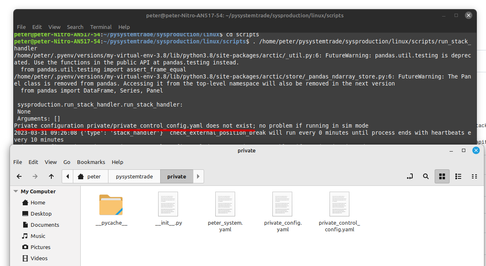486x266 pixels.
Task: Open the search icon in the file manager toolbar
Action: click(426, 176)
